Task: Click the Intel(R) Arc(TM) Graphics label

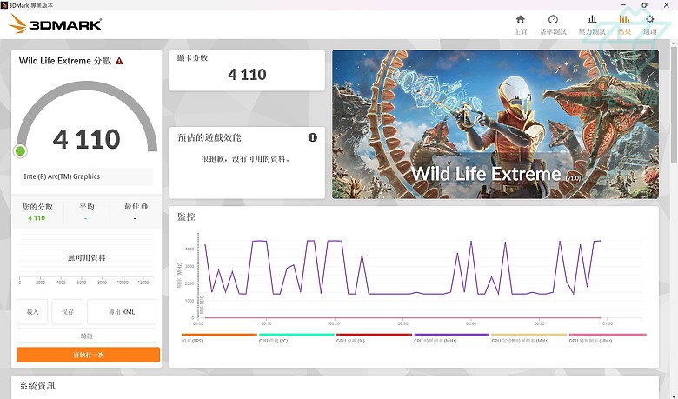Action: point(62,176)
